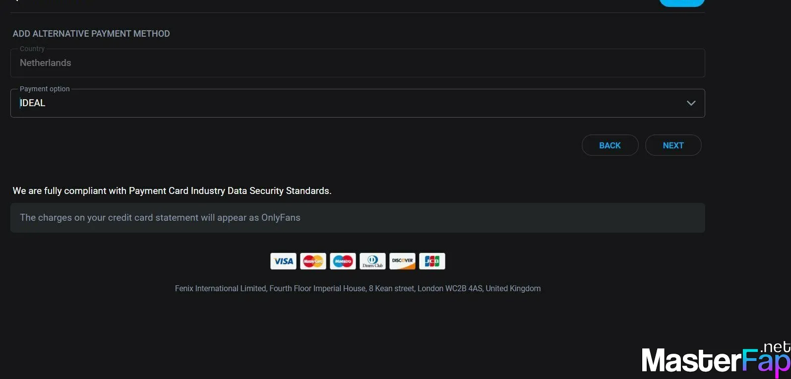Image resolution: width=791 pixels, height=379 pixels.
Task: Select the JCB card logo
Action: click(432, 261)
